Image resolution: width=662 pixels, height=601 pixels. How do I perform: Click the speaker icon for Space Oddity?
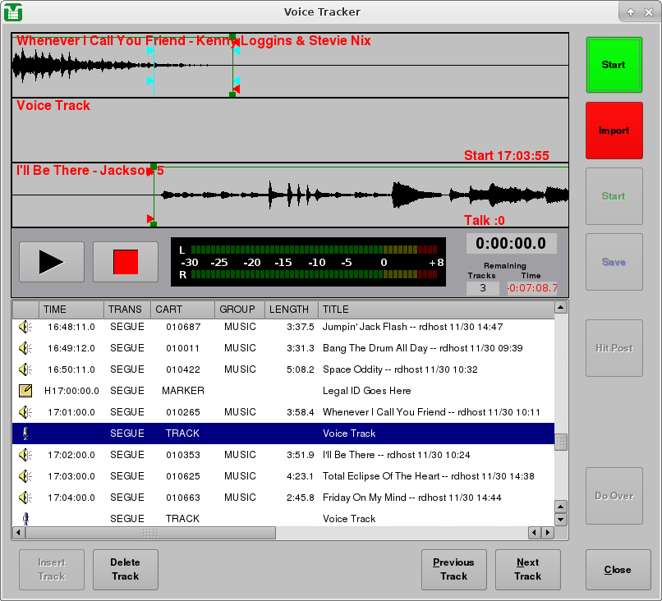(x=24, y=369)
